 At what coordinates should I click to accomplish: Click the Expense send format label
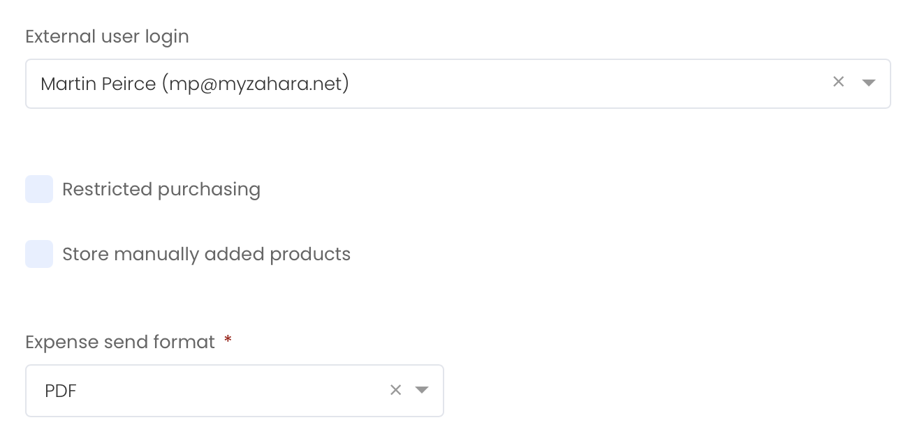tap(119, 341)
